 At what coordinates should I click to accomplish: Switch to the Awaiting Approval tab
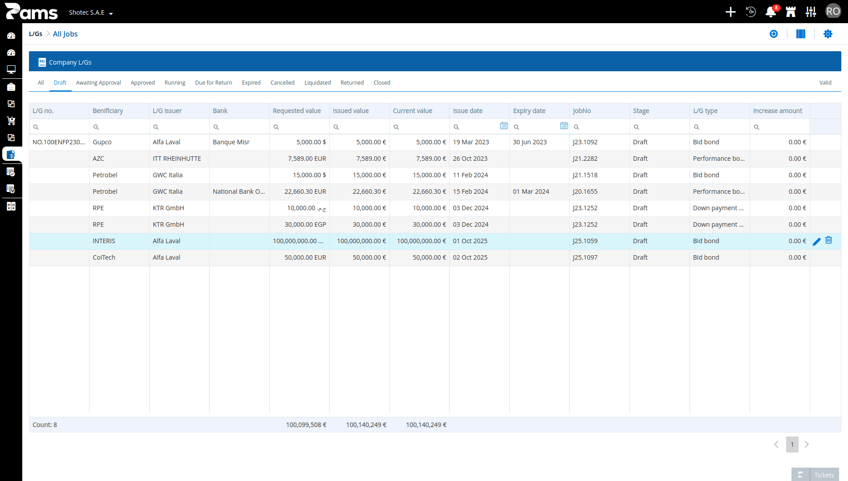[x=98, y=83]
